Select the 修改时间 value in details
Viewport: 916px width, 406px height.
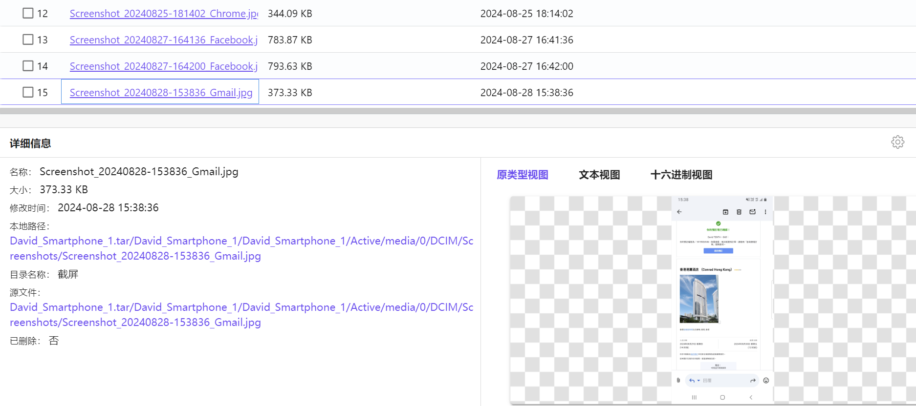[x=108, y=208]
